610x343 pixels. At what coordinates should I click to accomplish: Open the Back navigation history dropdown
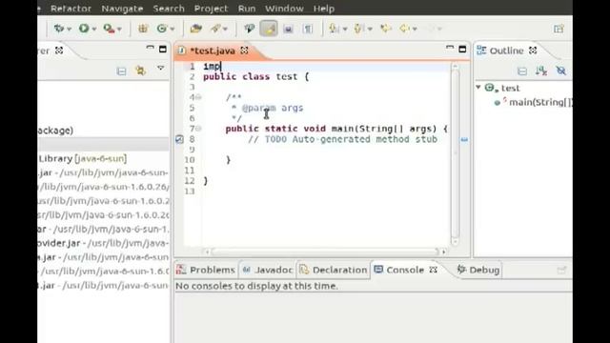point(415,29)
